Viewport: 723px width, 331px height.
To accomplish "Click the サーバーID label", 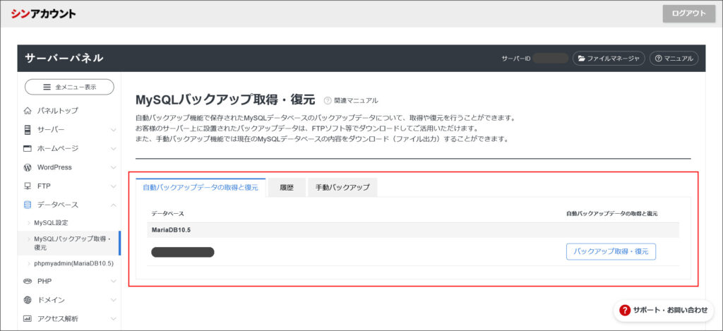I will pyautogui.click(x=516, y=59).
